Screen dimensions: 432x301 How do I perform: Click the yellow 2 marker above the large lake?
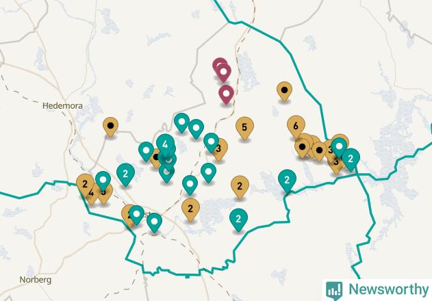pos(240,186)
